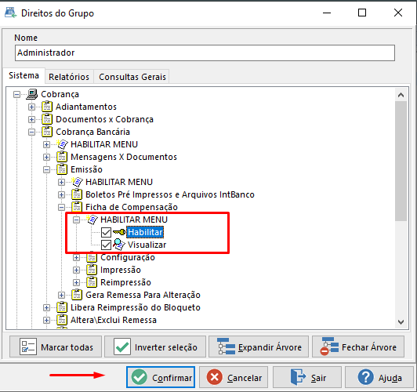Image resolution: width=417 pixels, height=392 pixels.
Task: Click the Impressão clipboard icon
Action: [92, 270]
